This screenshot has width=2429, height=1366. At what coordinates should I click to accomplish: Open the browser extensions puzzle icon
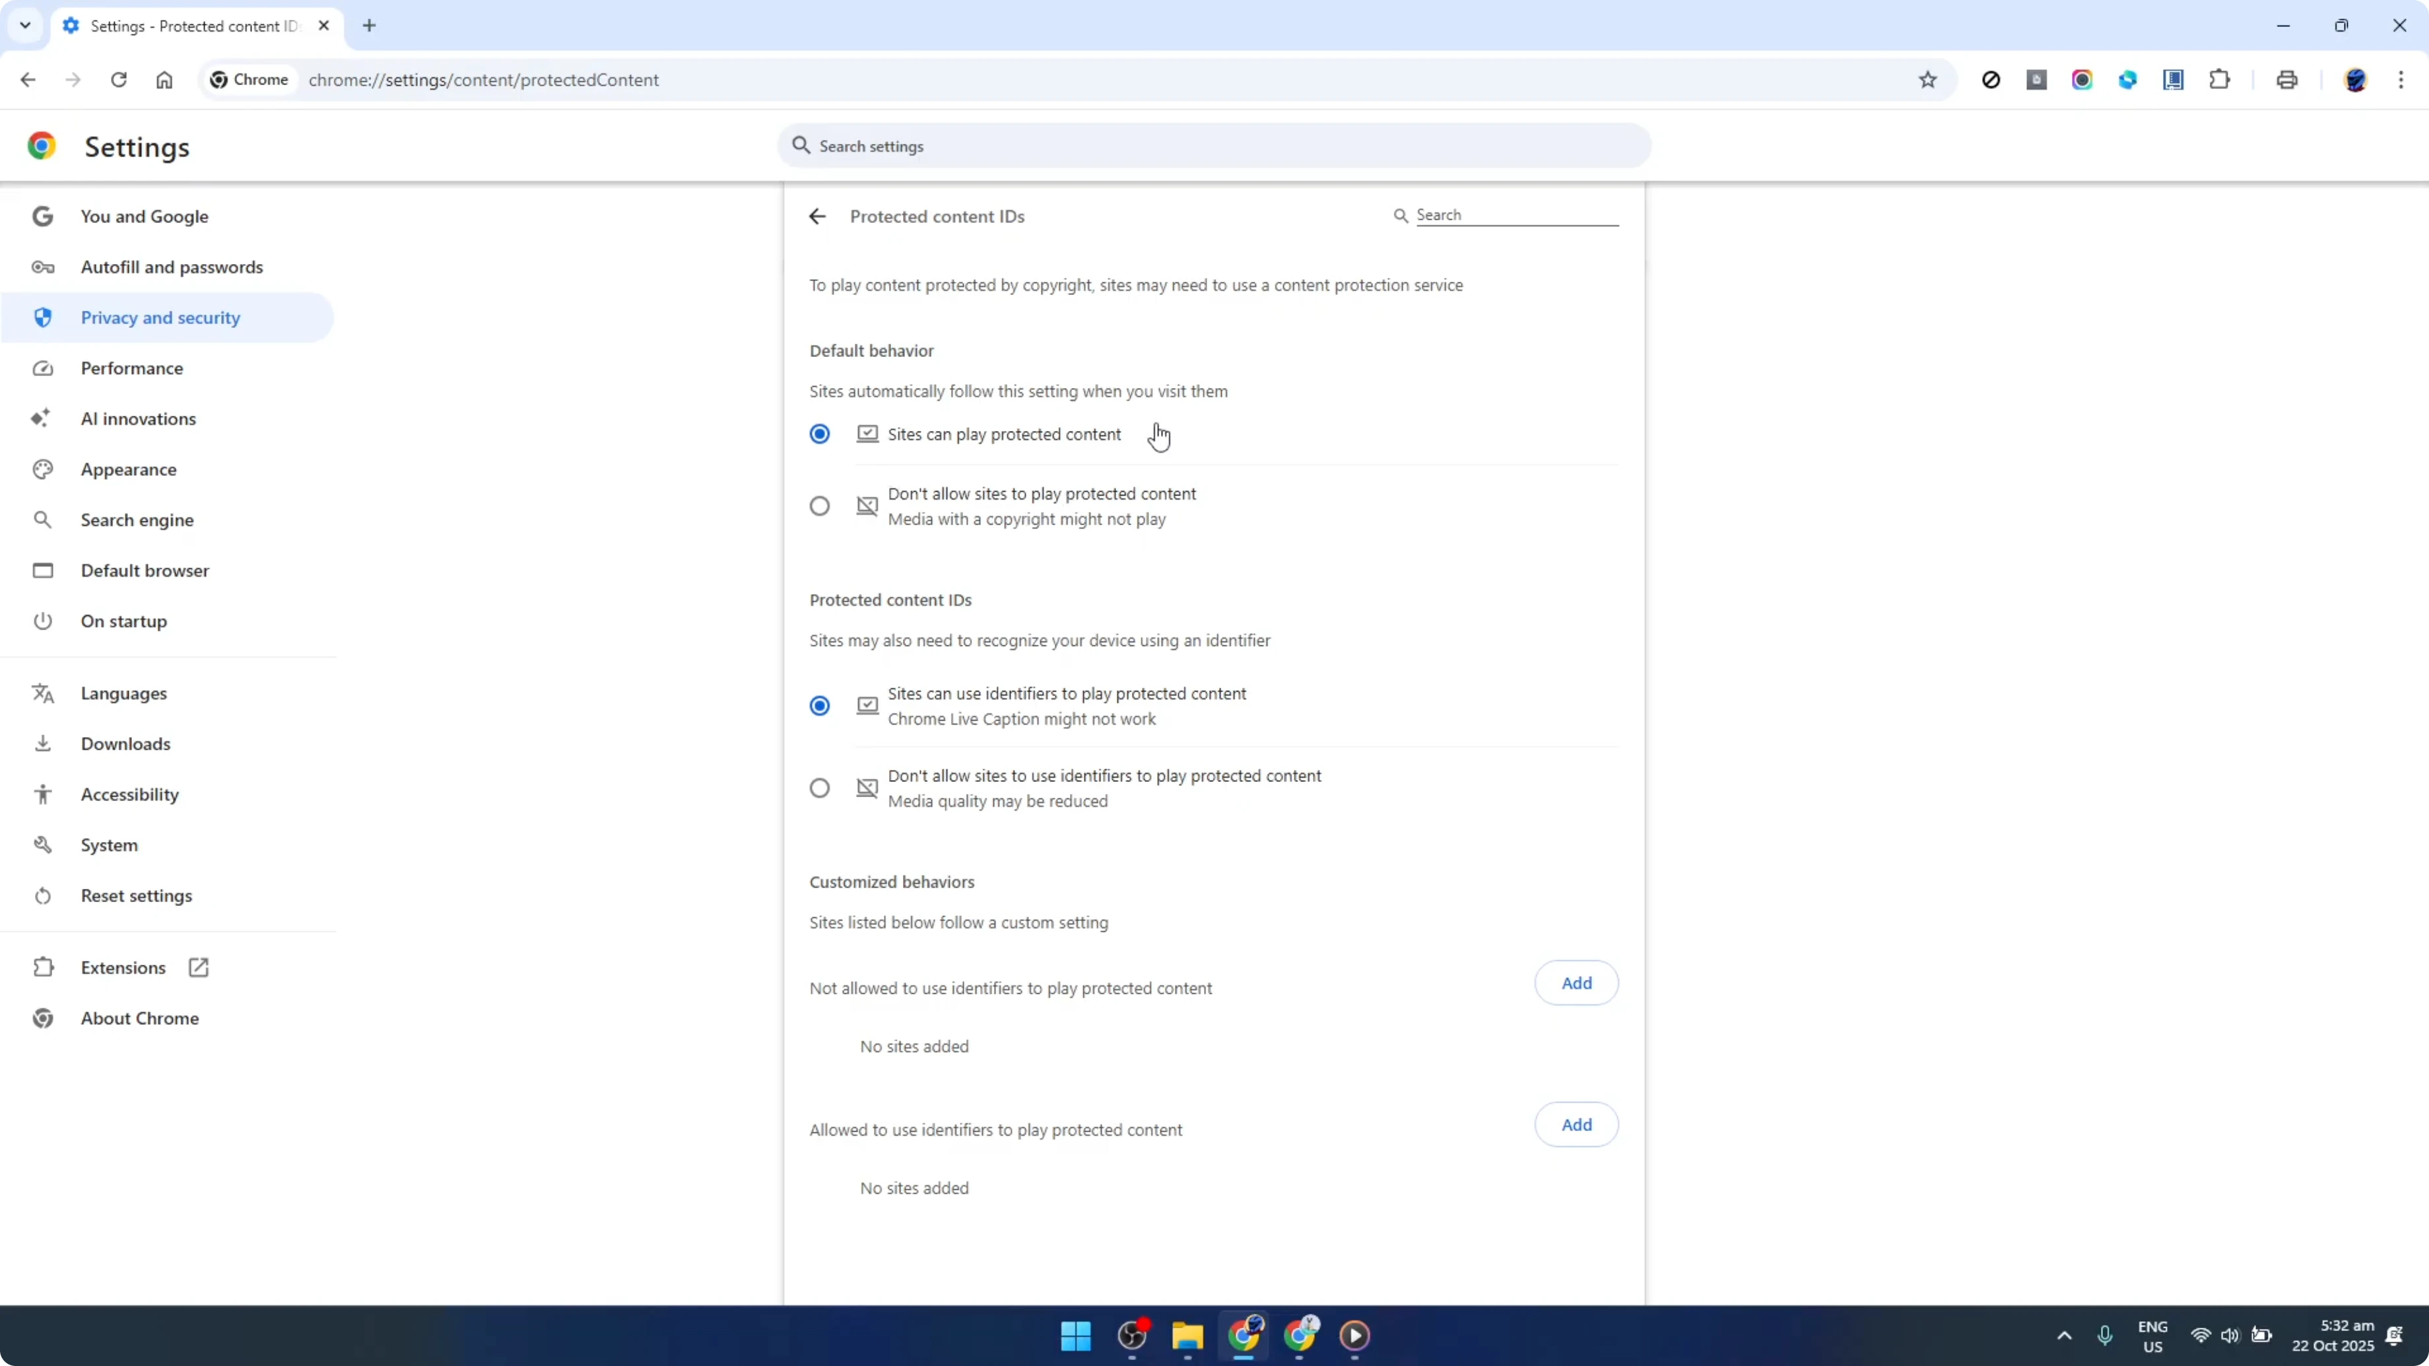click(x=2220, y=80)
